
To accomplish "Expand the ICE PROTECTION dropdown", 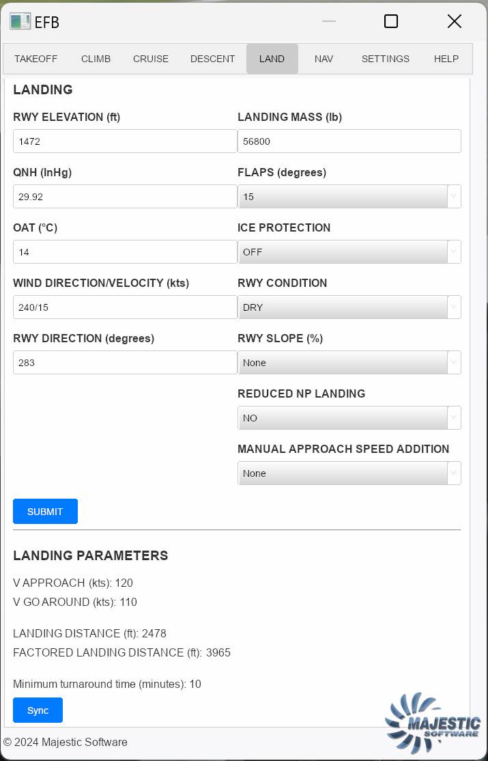I will click(x=349, y=252).
